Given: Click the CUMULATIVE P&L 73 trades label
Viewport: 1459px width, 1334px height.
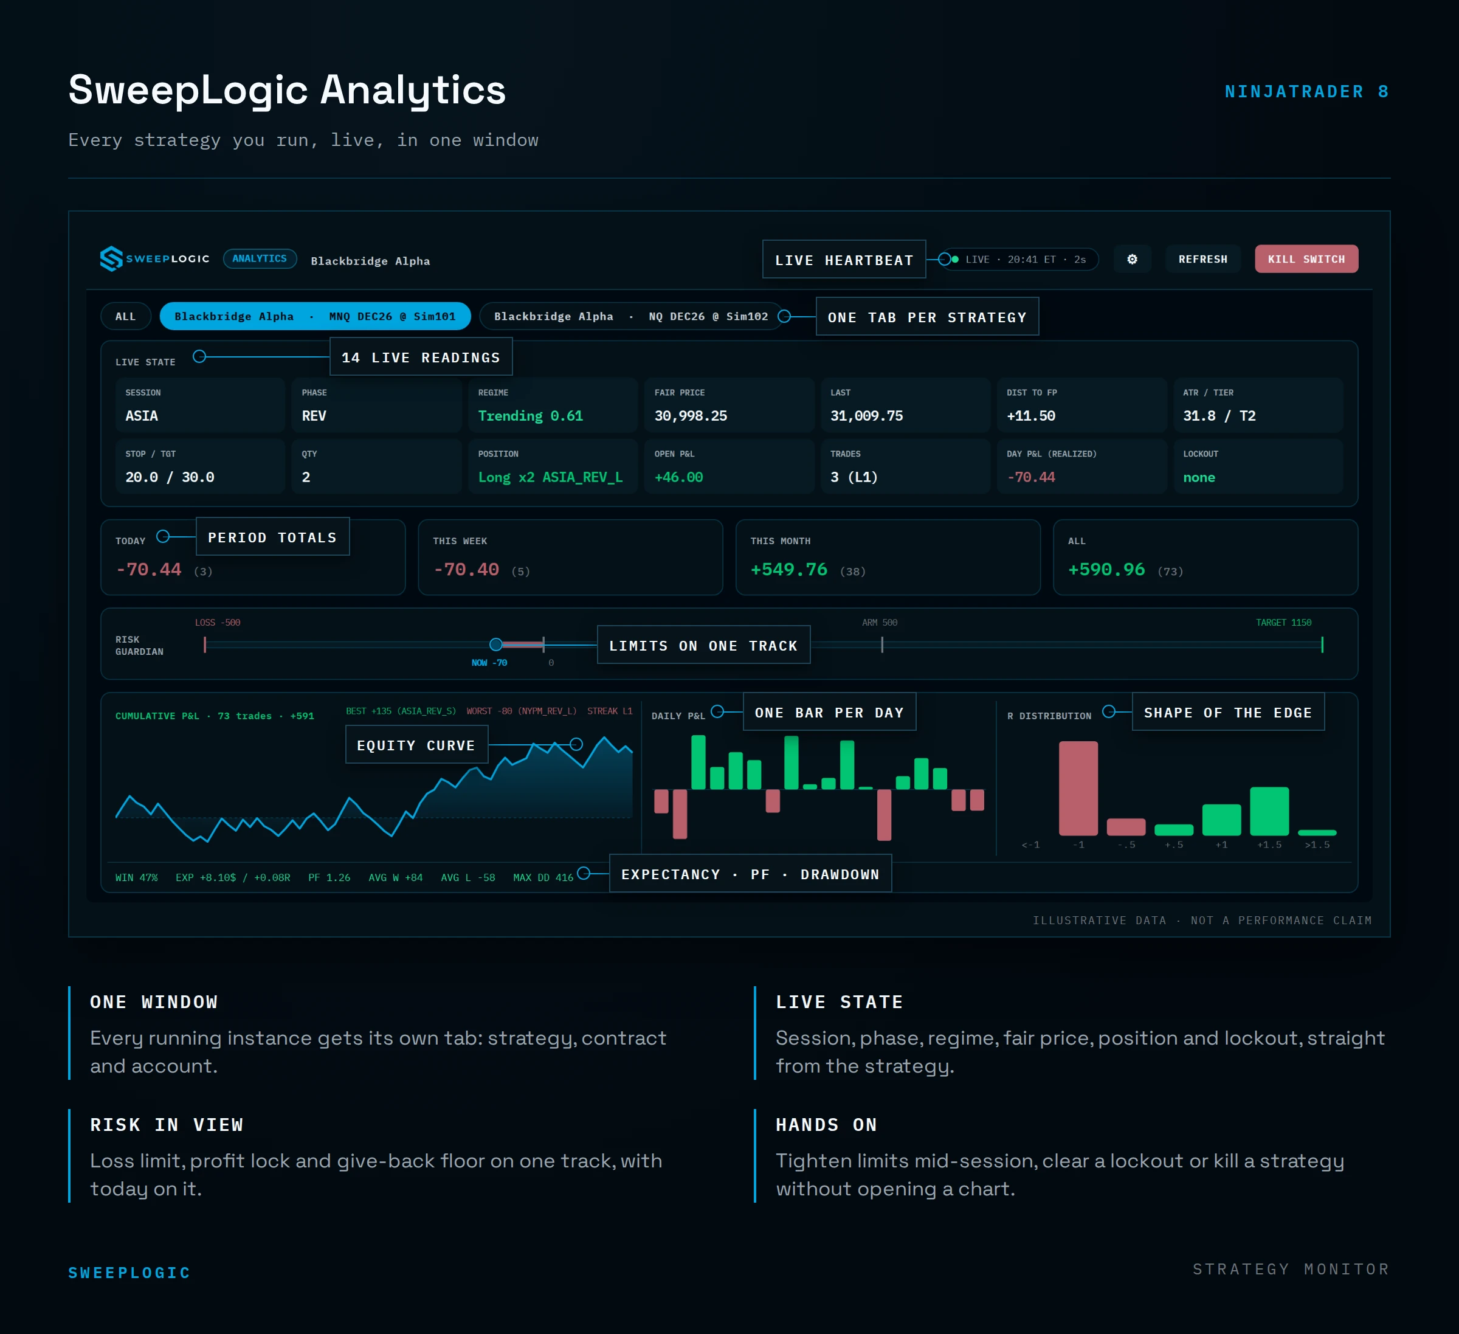Looking at the screenshot, I should coord(214,716).
